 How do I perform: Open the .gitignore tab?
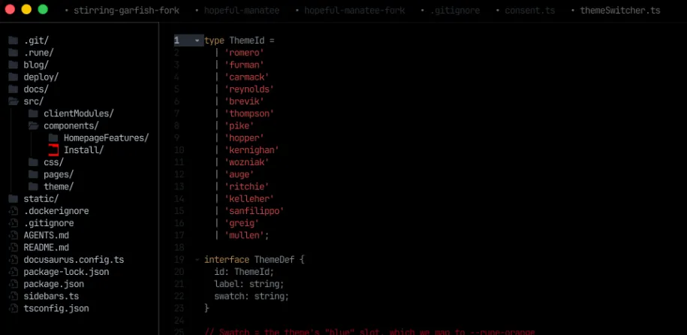pos(455,11)
